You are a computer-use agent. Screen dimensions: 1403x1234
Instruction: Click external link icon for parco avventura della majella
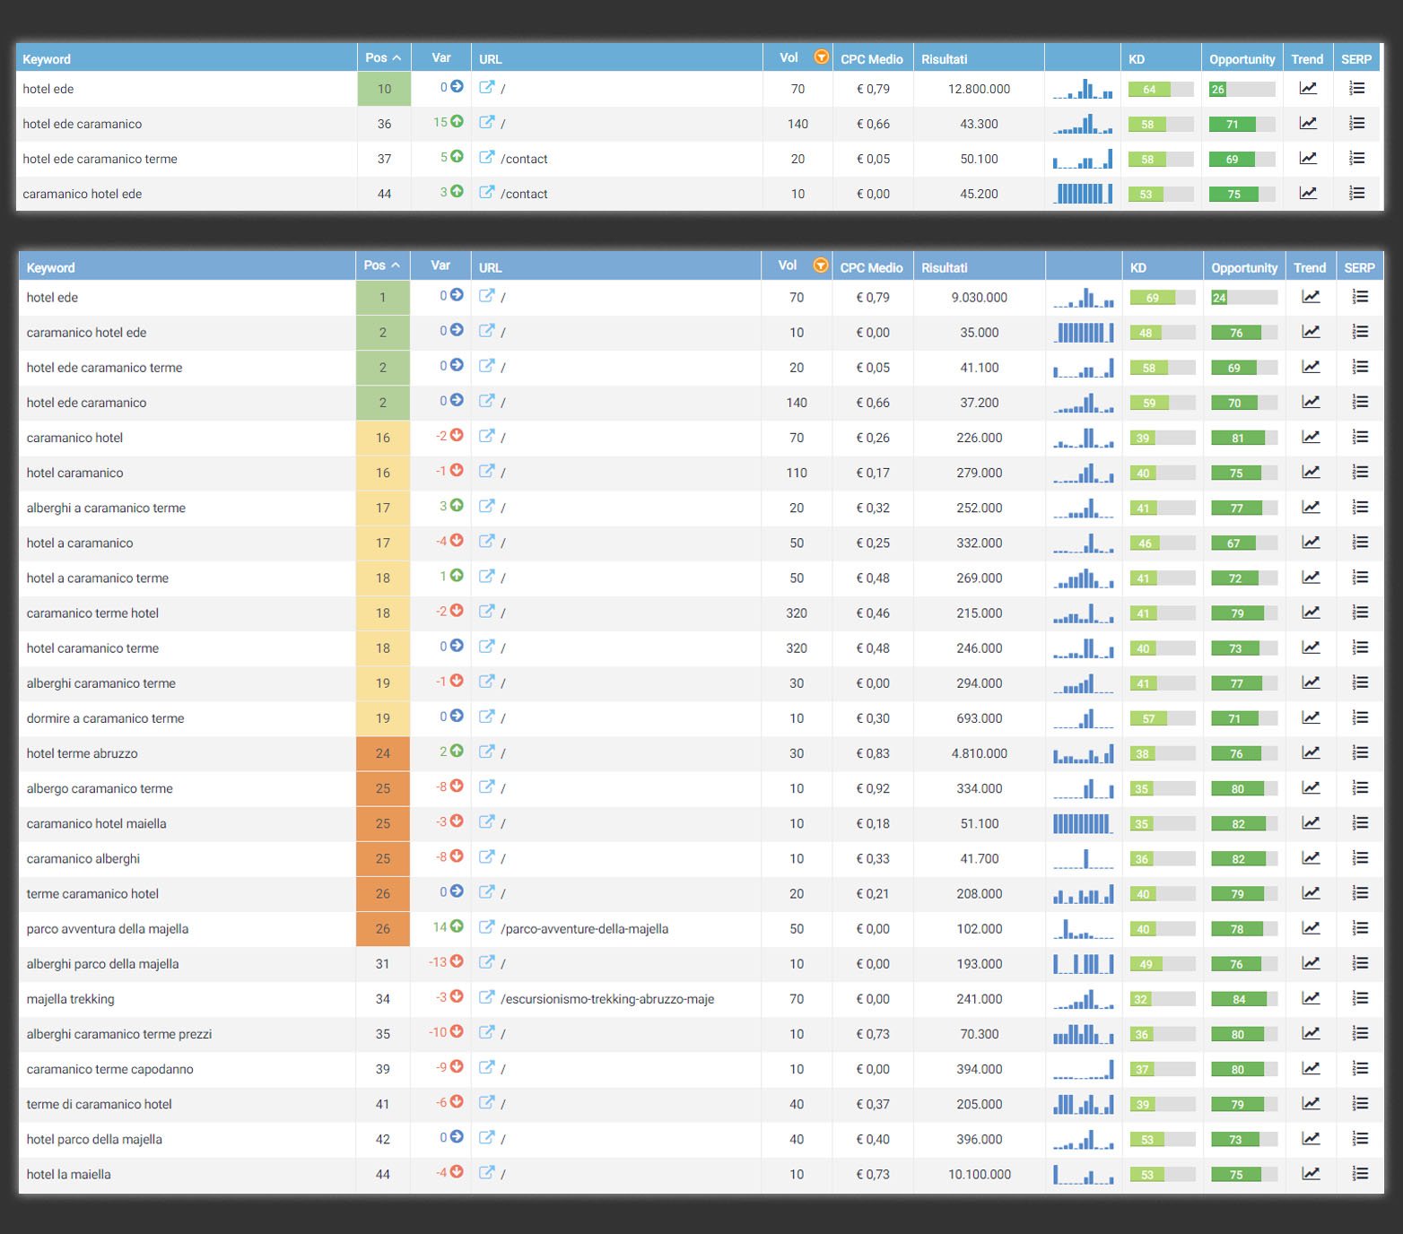pyautogui.click(x=486, y=927)
